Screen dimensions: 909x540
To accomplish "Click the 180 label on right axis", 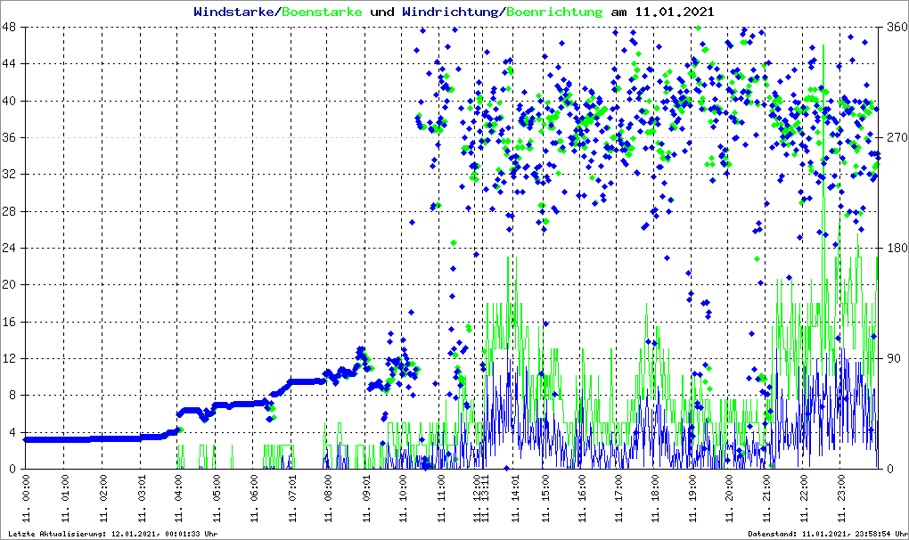I will click(x=894, y=248).
